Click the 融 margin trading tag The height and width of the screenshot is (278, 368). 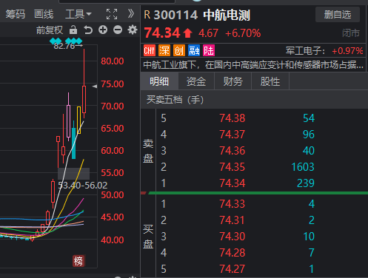pyautogui.click(x=194, y=50)
